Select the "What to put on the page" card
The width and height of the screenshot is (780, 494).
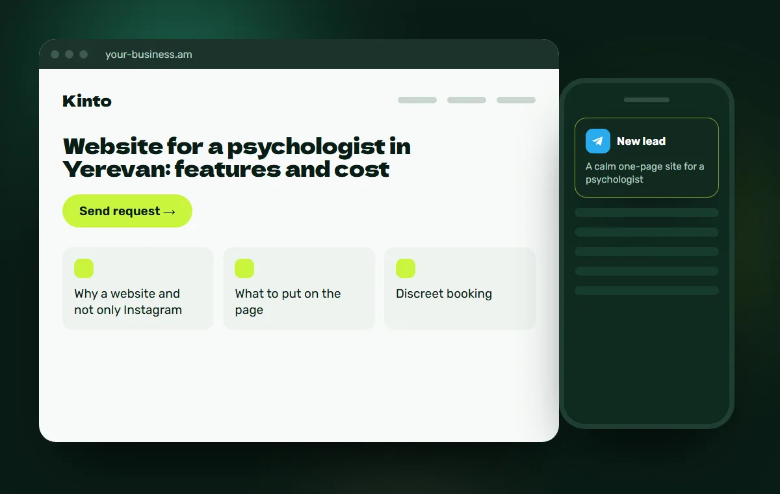299,289
